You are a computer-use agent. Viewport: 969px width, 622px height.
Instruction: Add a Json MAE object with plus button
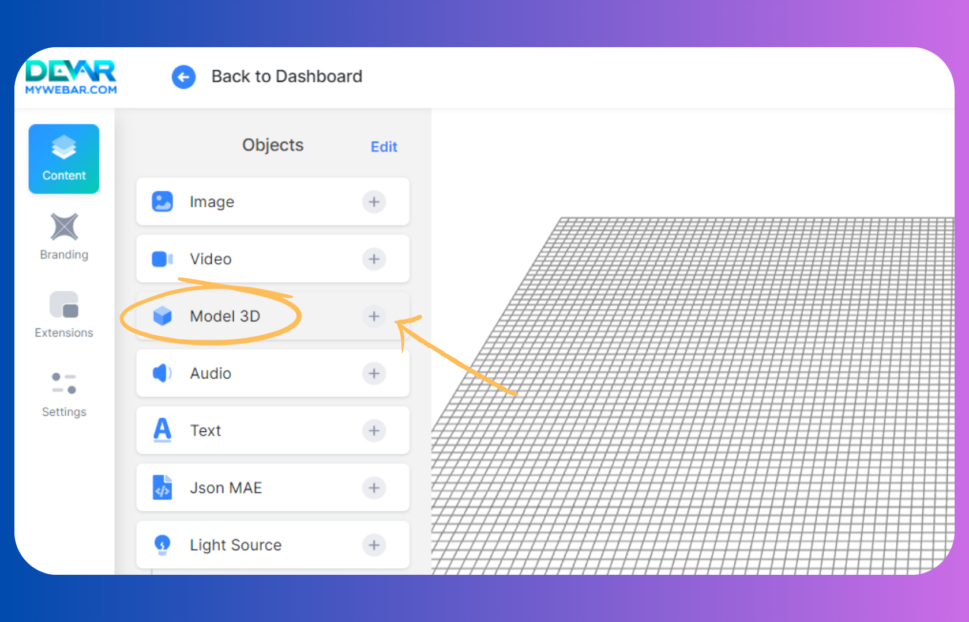point(374,488)
